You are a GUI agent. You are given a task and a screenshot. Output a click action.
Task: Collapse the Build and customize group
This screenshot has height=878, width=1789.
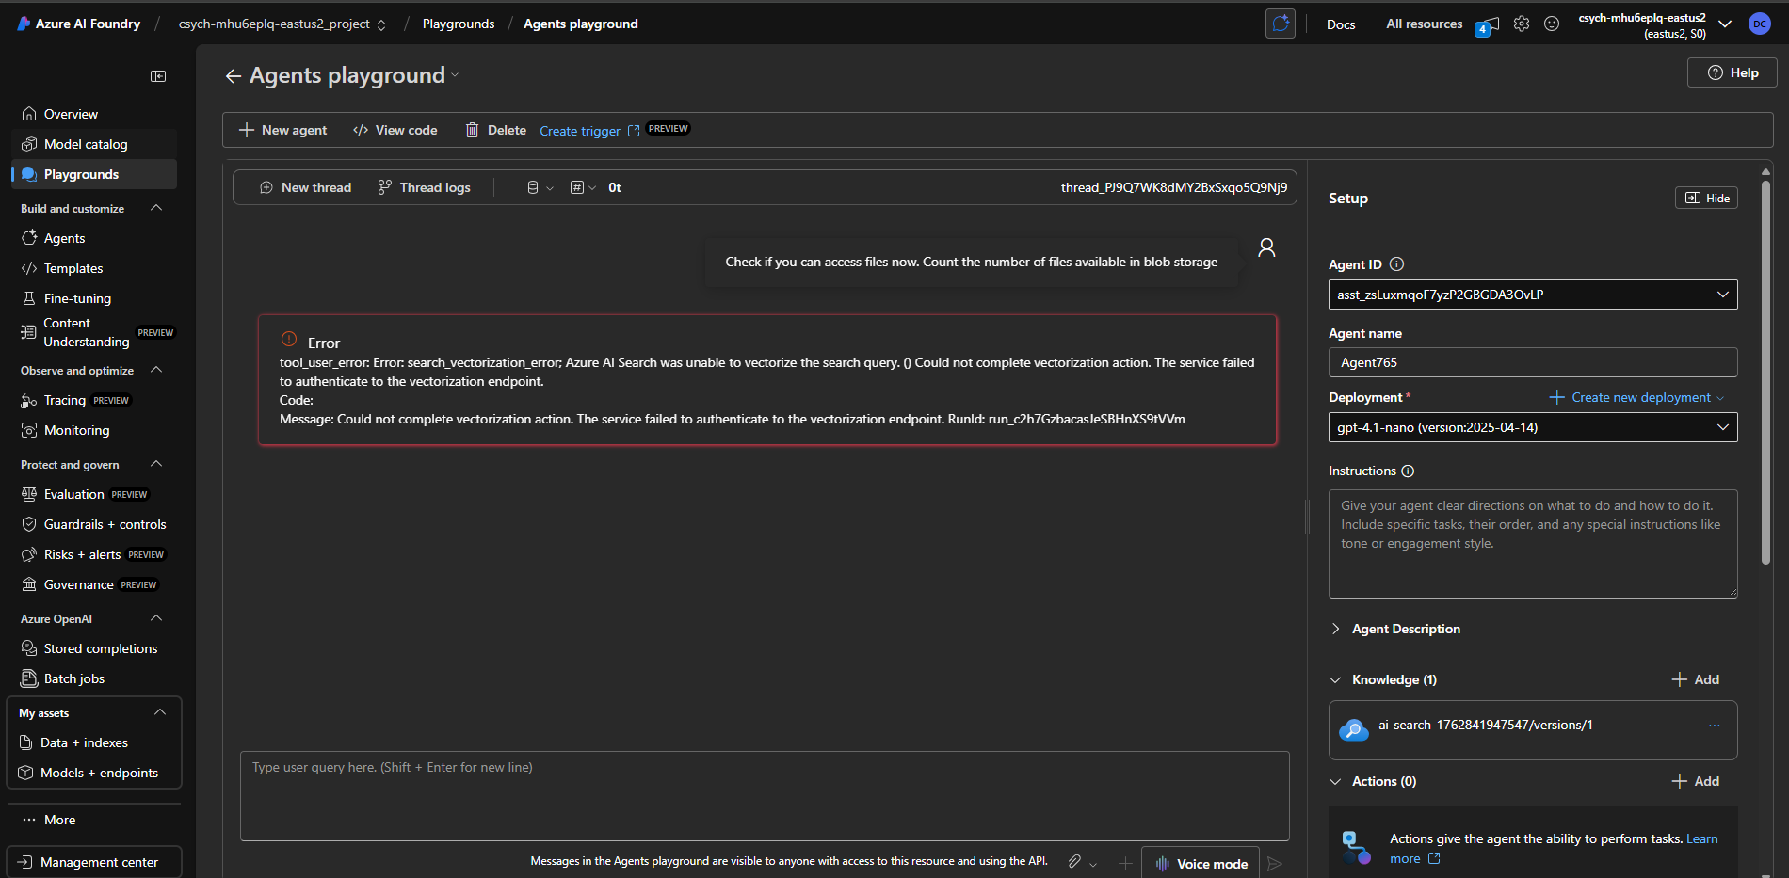pyautogui.click(x=156, y=208)
